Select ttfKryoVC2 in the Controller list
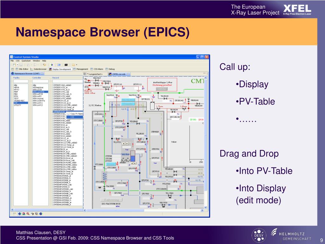325x244 pixels. coord(40,105)
